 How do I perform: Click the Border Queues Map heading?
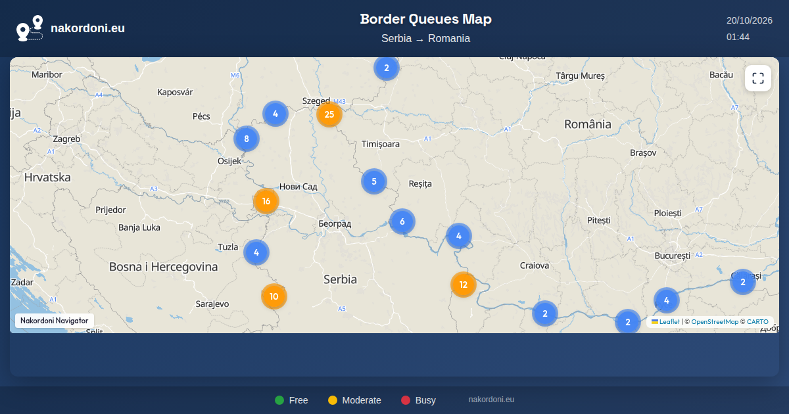coord(426,19)
